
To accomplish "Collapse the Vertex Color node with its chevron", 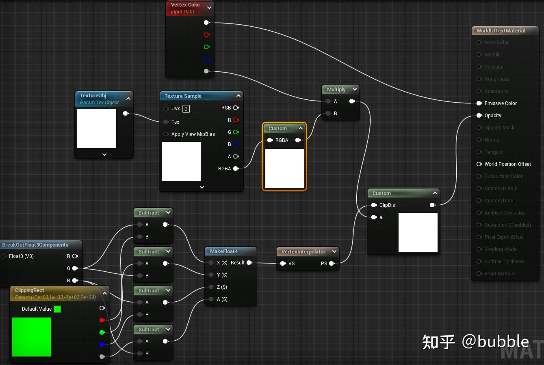I will [209, 8].
